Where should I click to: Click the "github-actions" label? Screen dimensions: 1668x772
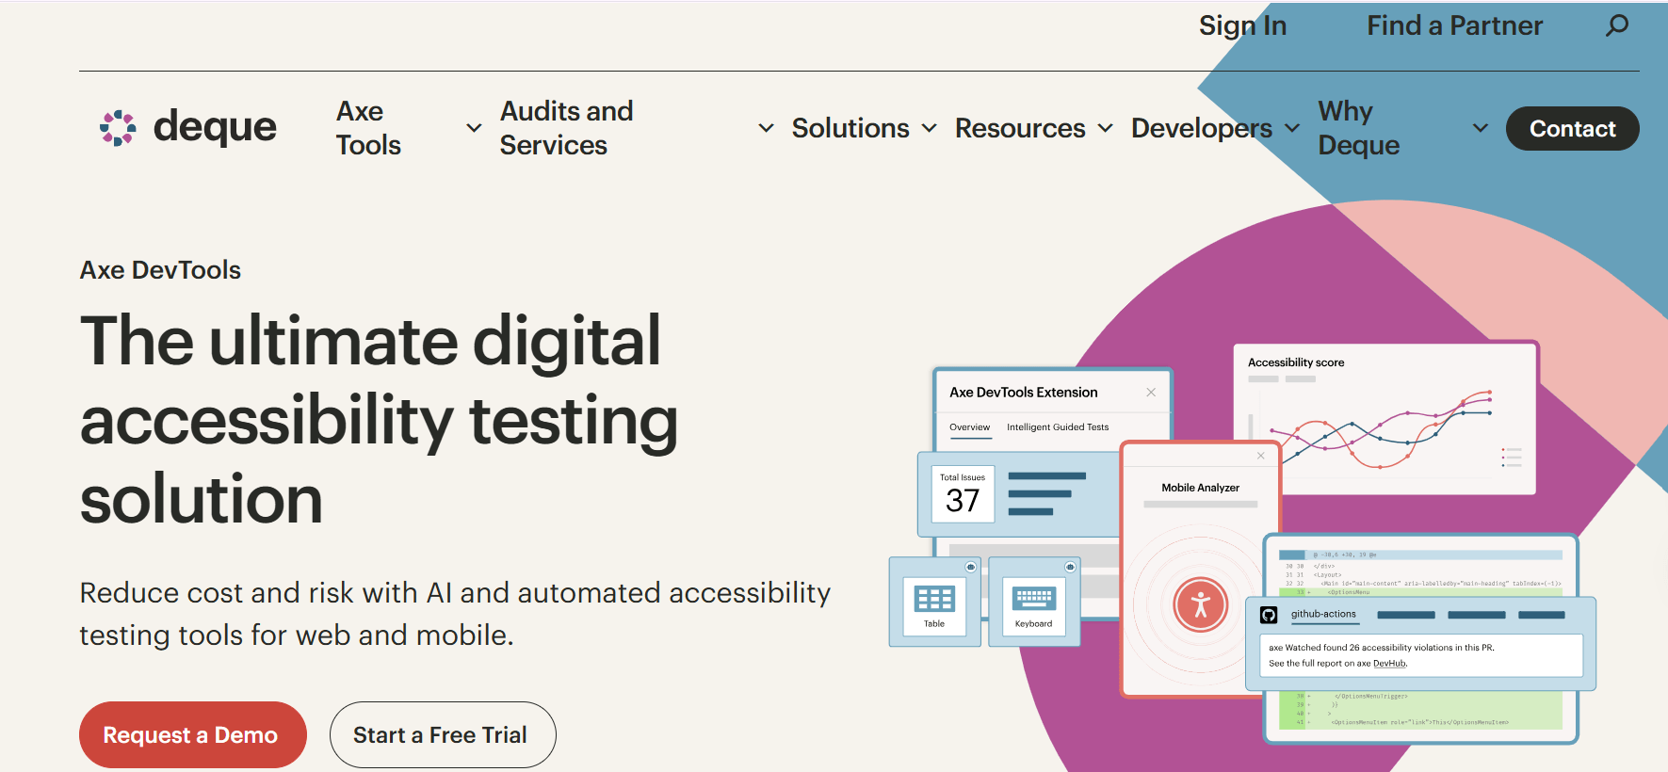click(1323, 614)
